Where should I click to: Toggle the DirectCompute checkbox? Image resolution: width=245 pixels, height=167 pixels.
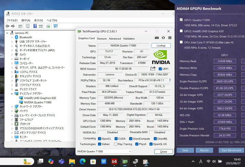pos(131,138)
